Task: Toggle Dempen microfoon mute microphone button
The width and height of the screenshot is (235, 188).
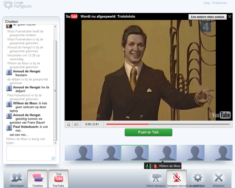Action: tap(177, 179)
